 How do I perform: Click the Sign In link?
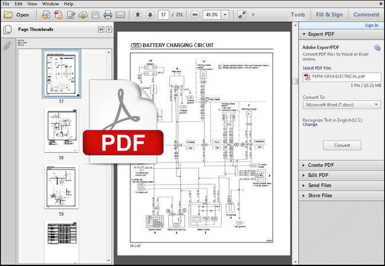(371, 25)
